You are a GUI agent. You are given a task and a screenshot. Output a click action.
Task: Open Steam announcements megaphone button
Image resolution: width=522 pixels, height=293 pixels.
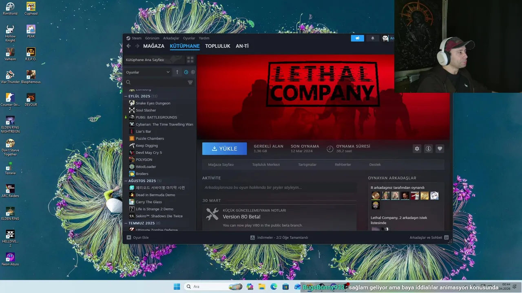357,38
